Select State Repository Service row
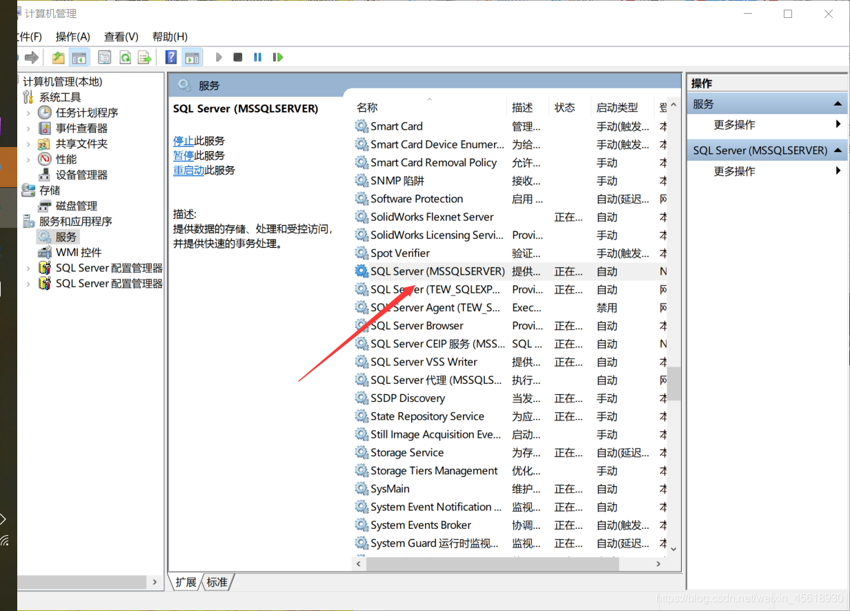This screenshot has width=850, height=611. click(509, 416)
